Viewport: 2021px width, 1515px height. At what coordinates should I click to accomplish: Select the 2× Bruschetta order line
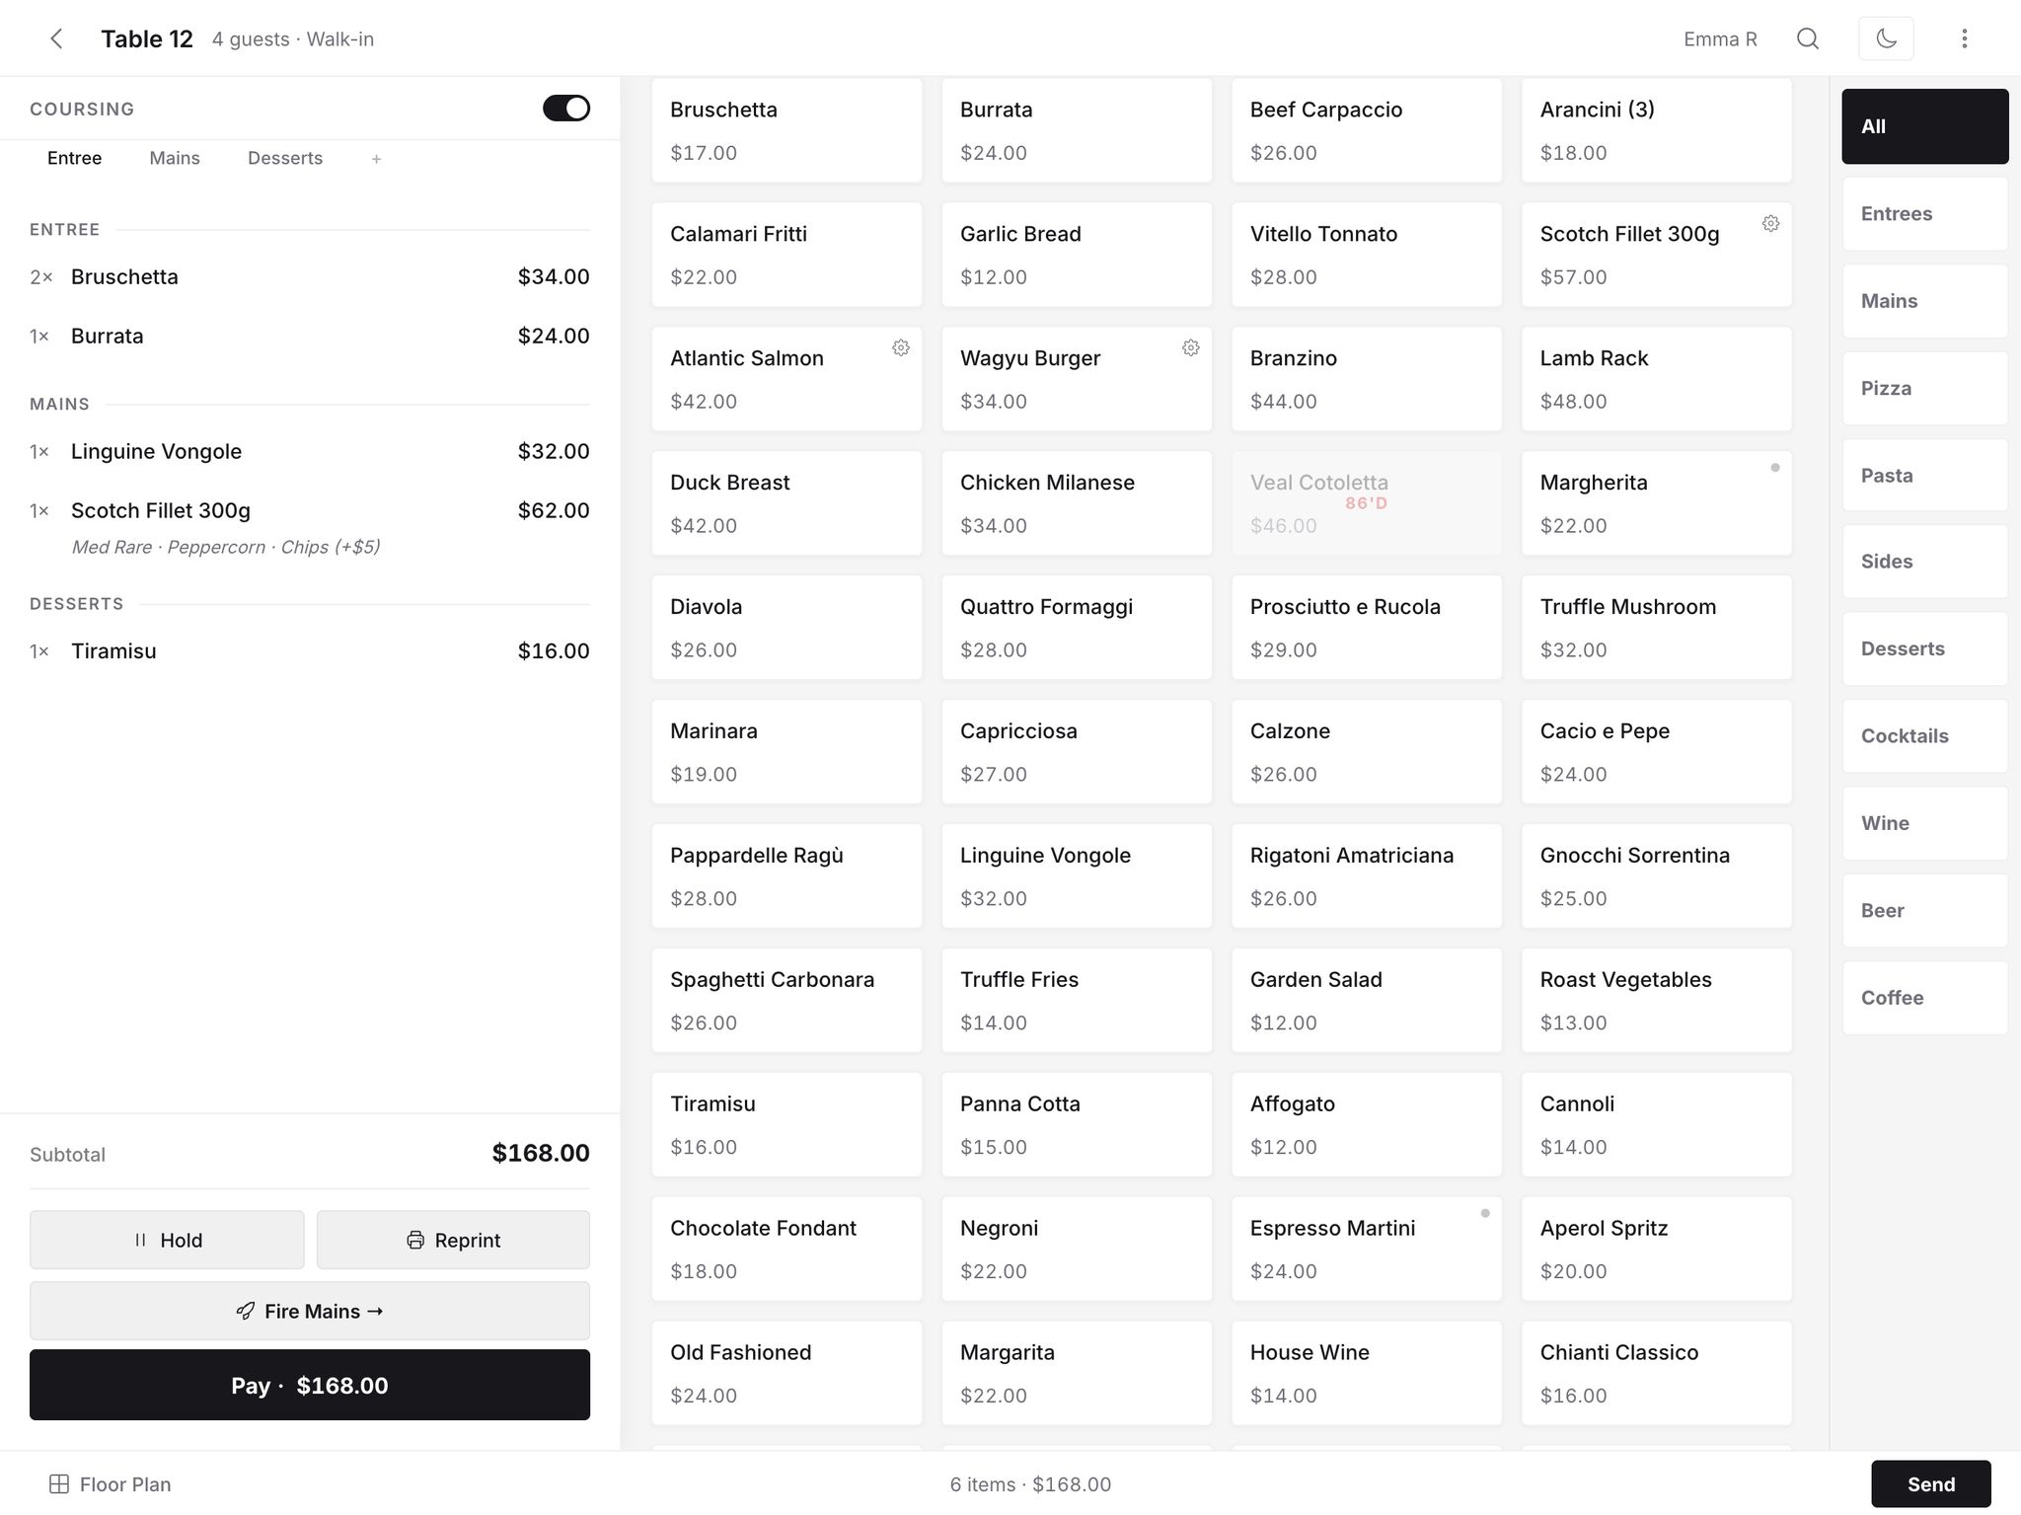310,277
